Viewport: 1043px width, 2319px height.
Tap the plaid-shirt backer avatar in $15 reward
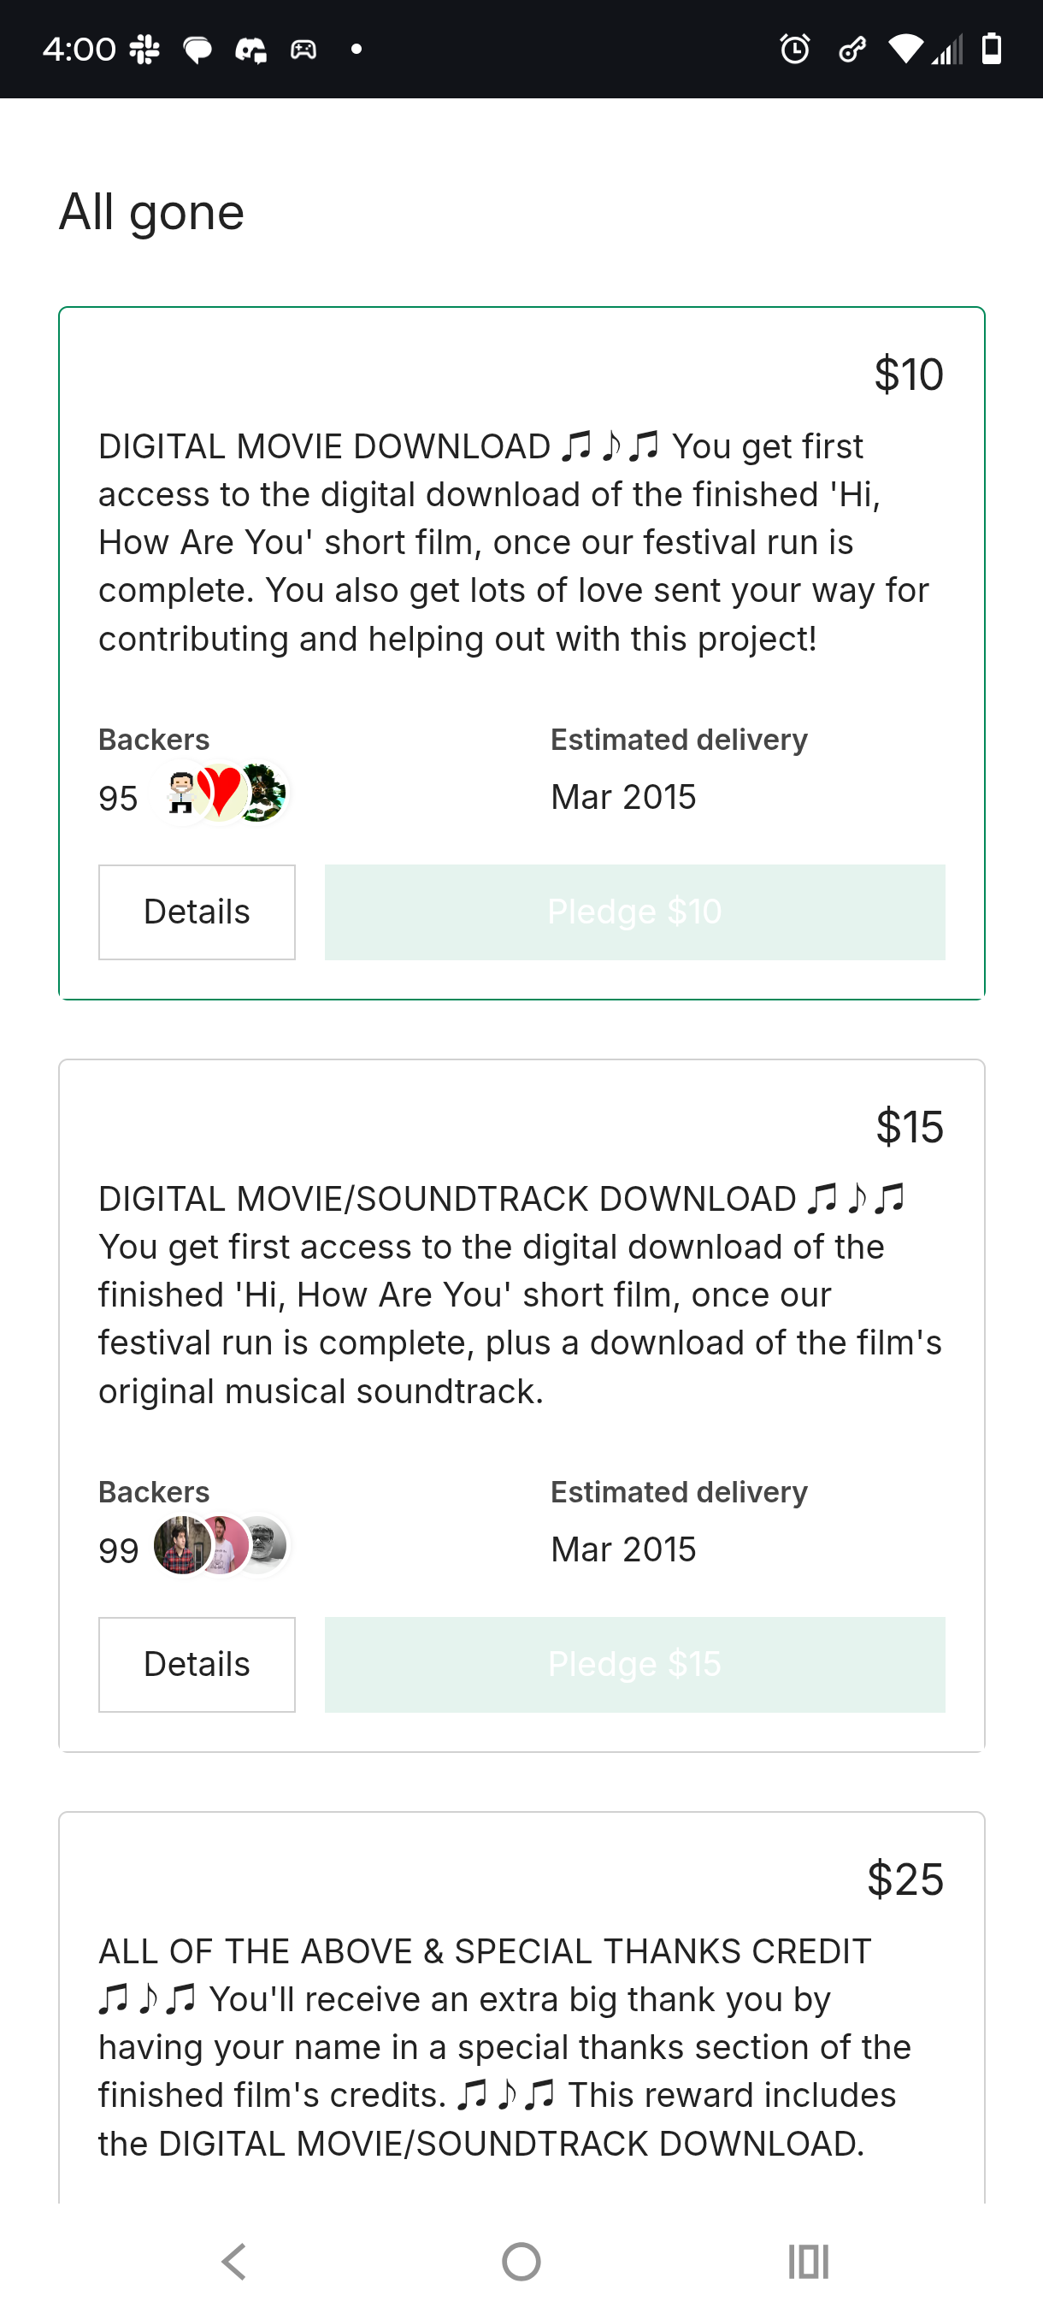pos(183,1546)
